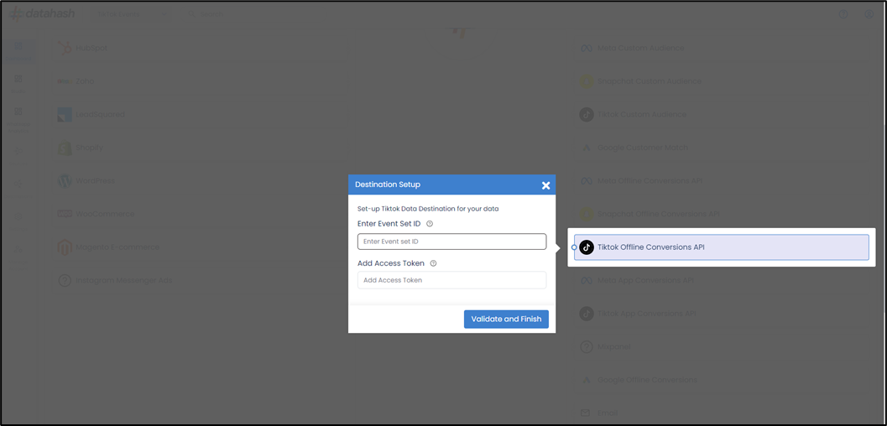887x426 pixels.
Task: Click the Tiktok Custom Audience logo
Action: (x=587, y=115)
